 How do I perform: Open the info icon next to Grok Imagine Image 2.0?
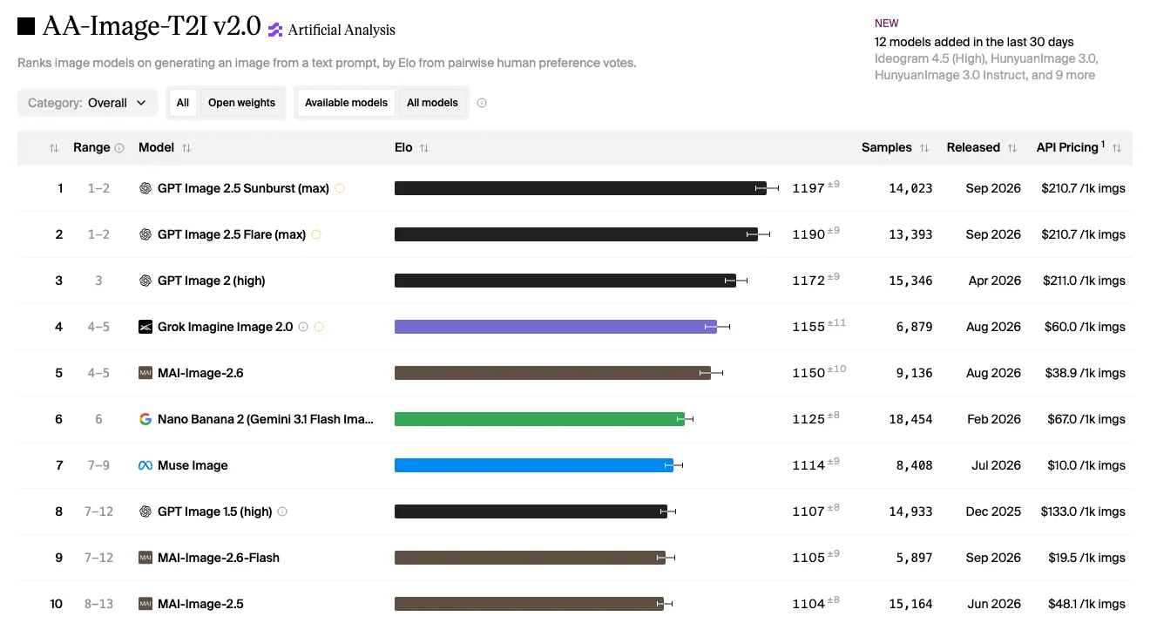click(303, 327)
